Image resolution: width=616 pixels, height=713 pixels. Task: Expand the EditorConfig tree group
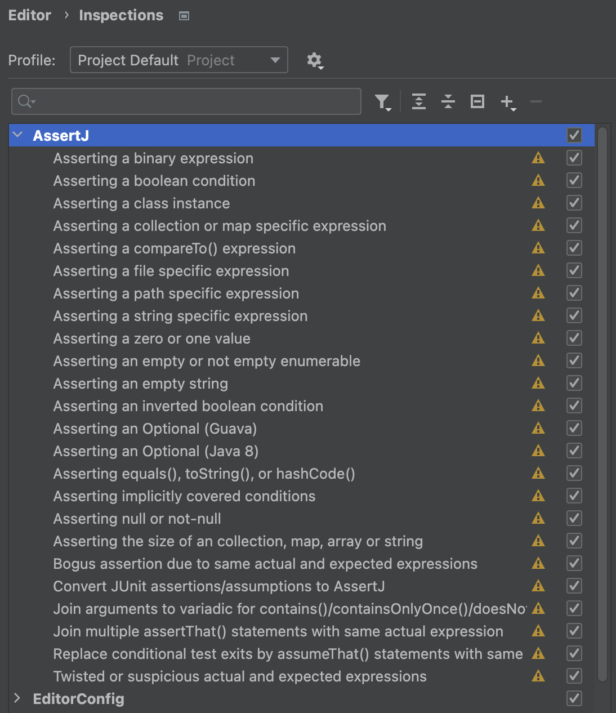click(18, 698)
